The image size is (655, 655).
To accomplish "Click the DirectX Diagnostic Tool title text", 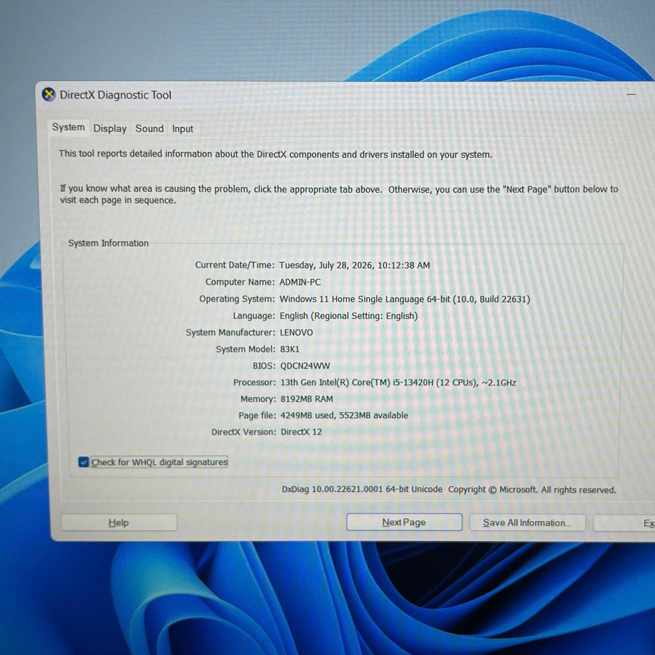I will coord(116,95).
